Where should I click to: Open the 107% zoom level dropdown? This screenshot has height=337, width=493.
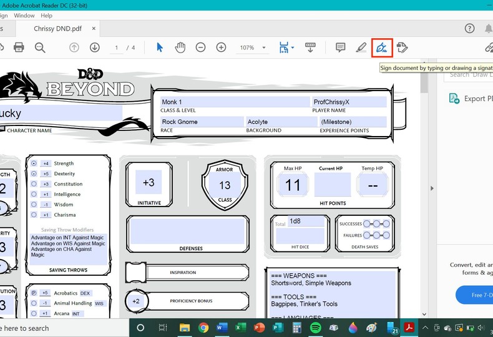coord(264,48)
